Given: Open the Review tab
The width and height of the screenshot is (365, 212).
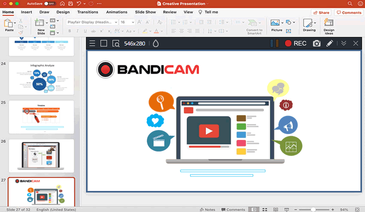Looking at the screenshot, I should pos(169,12).
